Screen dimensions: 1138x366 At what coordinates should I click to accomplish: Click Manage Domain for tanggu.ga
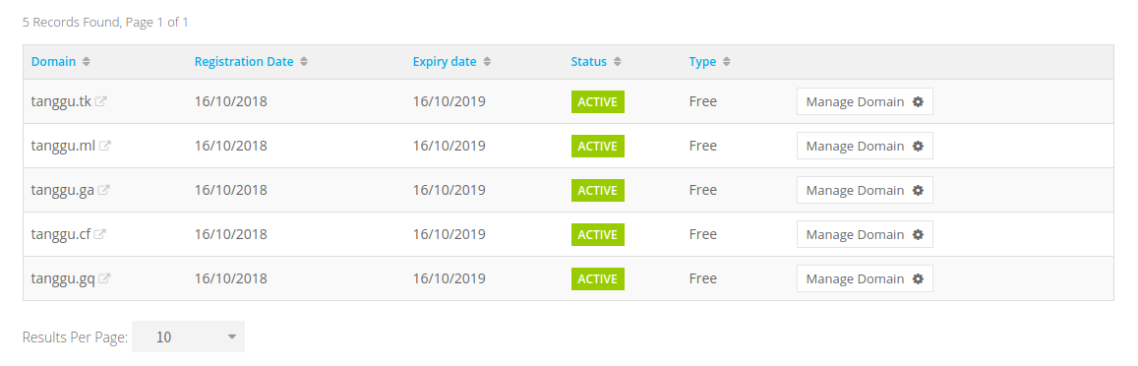(865, 190)
